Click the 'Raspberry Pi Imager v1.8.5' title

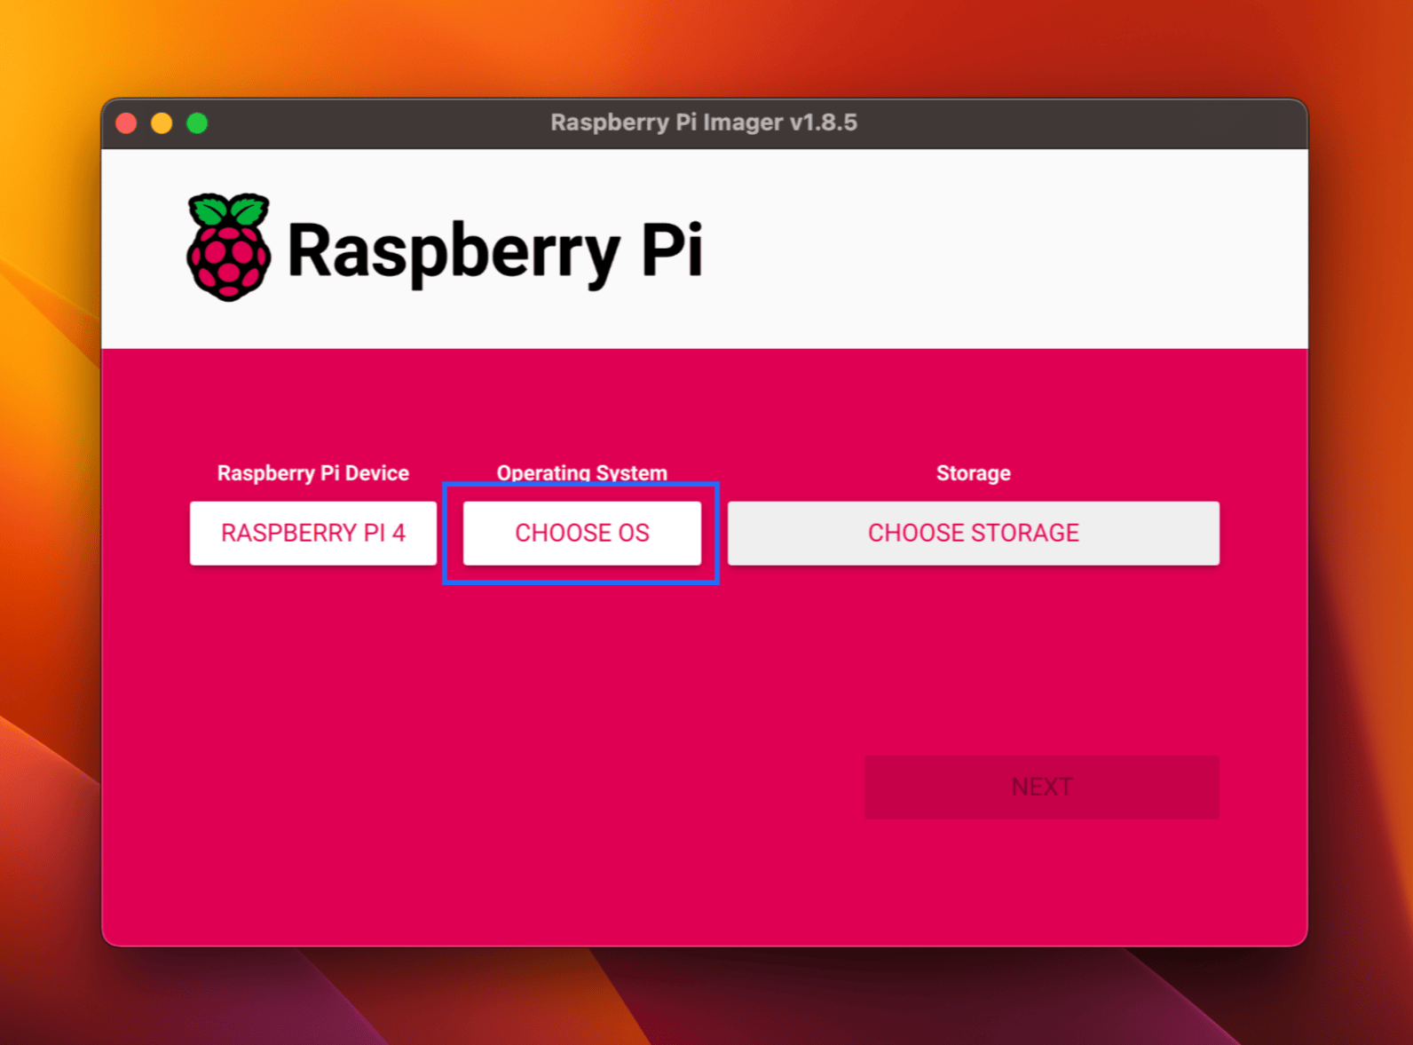tap(704, 123)
